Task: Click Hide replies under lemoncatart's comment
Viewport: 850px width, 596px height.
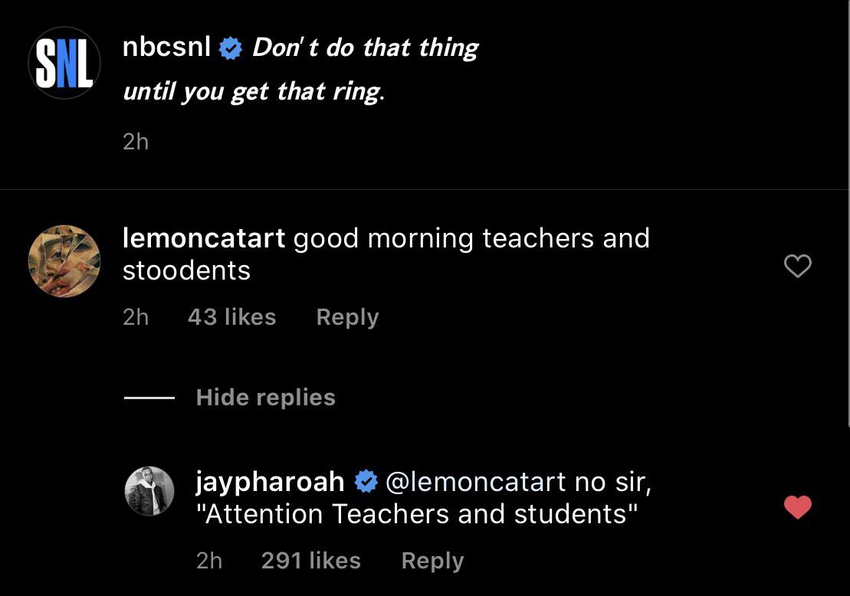Action: [x=265, y=397]
